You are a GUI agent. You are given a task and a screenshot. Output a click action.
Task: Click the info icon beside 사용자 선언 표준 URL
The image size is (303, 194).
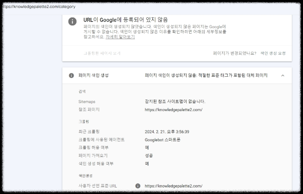click(138, 186)
